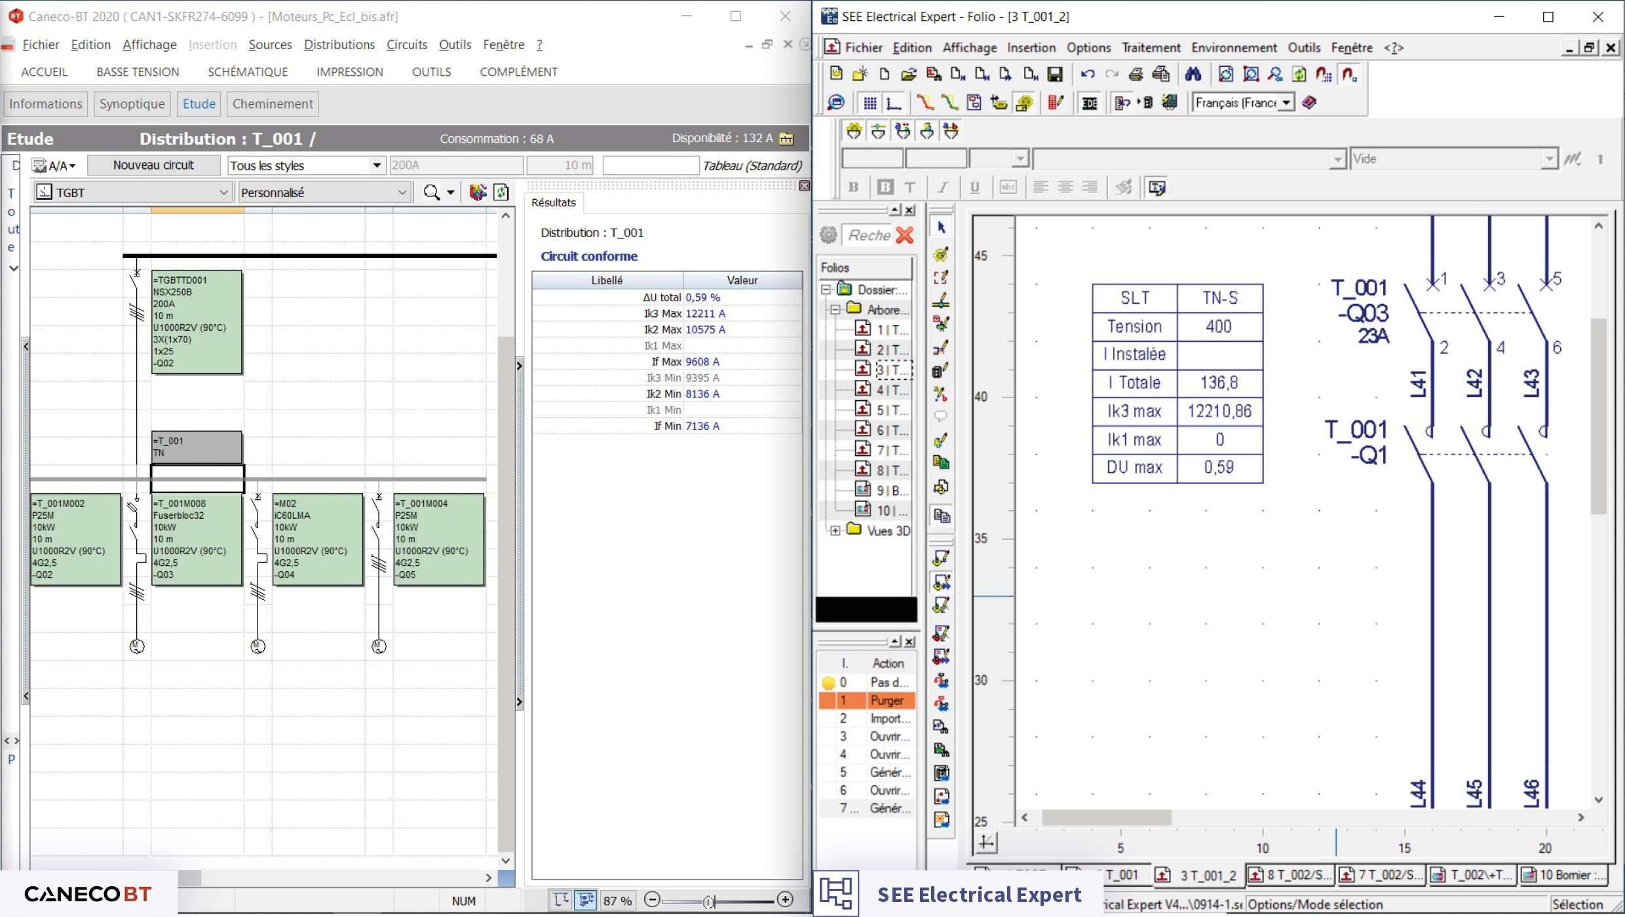Screen dimensions: 1625x917
Task: Click the Nouveau circuit button
Action: [x=153, y=165]
